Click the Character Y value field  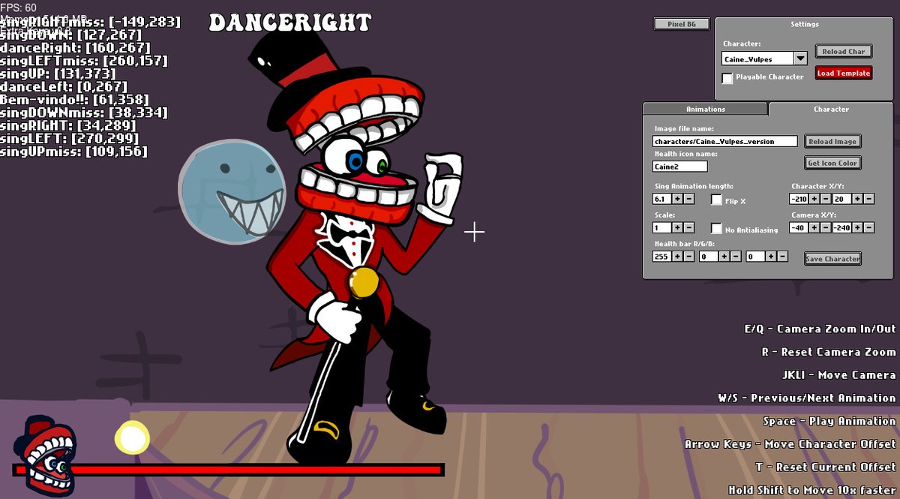click(x=841, y=199)
